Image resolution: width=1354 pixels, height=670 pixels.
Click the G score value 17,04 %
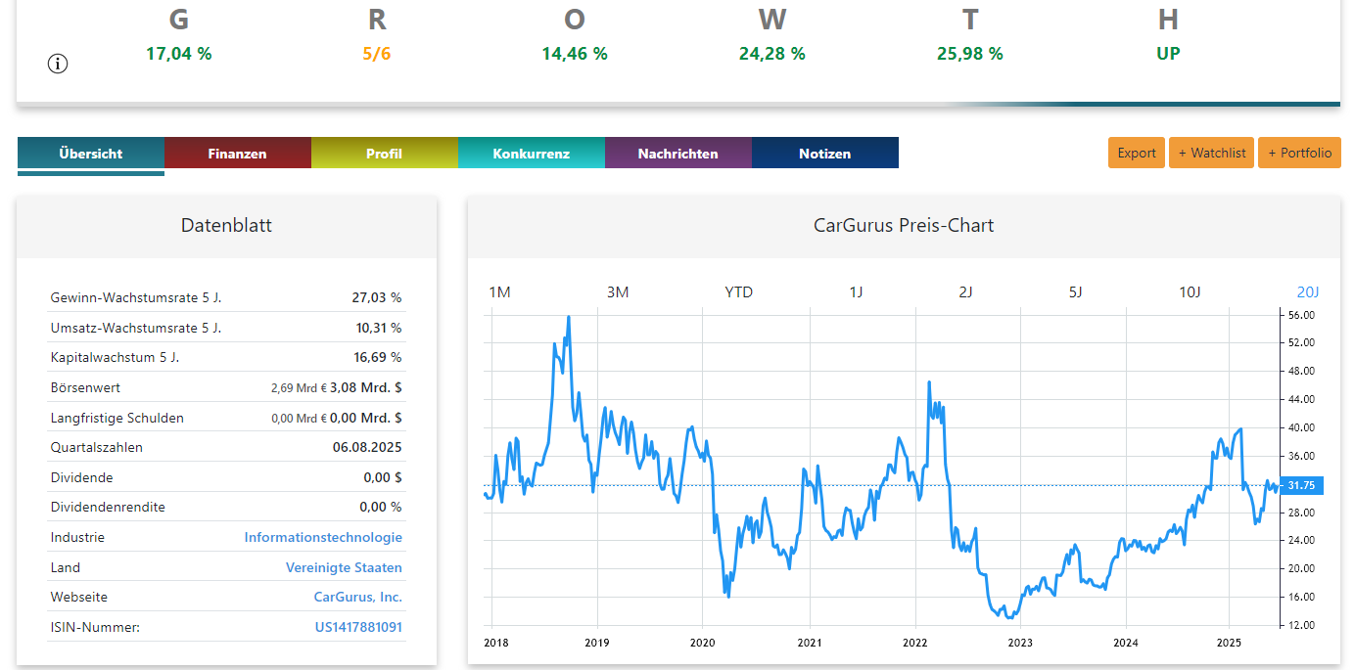point(179,54)
